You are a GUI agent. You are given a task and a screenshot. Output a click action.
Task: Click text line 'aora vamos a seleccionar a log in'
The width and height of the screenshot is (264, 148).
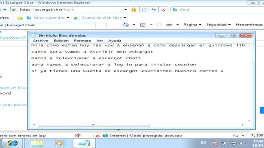[x=114, y=65]
